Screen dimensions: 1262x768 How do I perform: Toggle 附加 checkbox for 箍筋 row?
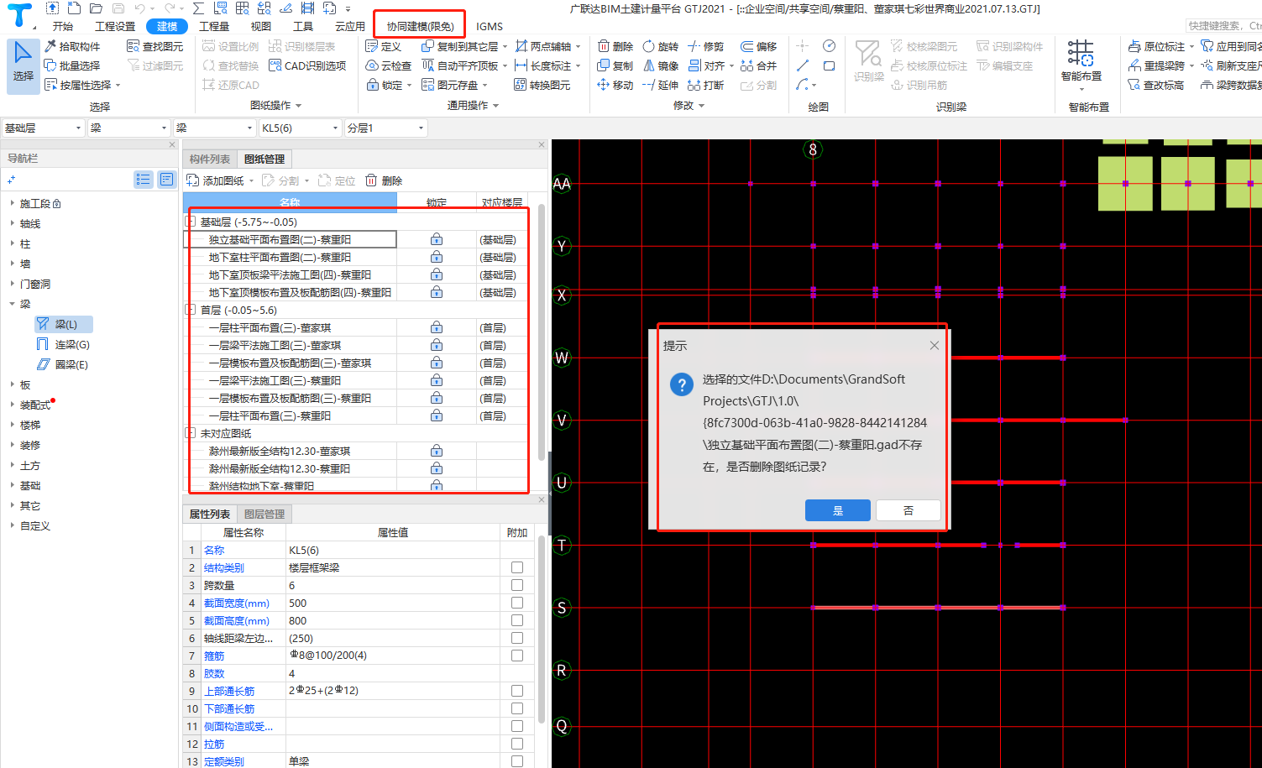517,656
